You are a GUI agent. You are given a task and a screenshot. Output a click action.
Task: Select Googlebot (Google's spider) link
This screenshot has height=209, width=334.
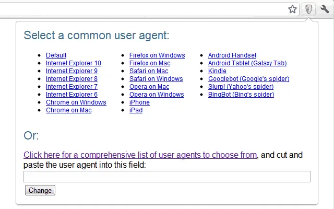point(248,79)
